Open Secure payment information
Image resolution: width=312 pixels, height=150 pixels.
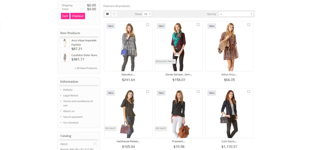[x=73, y=117]
